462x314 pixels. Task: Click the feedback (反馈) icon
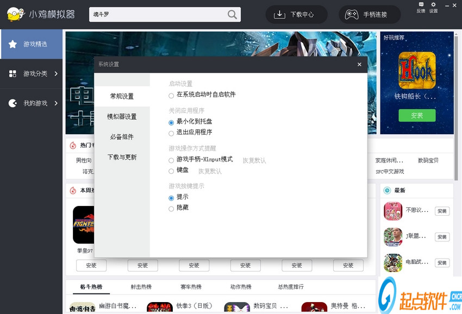421,8
